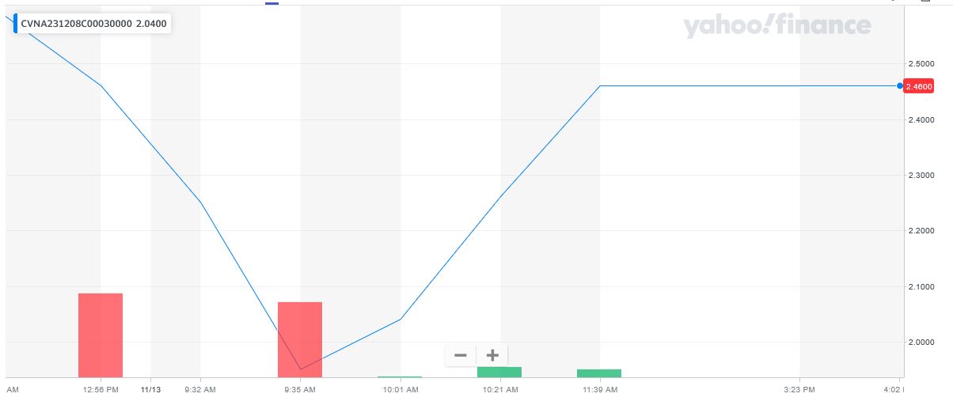This screenshot has width=953, height=405.
Task: Click the CVNA231208C00030000 series legend label
Action: tap(76, 24)
